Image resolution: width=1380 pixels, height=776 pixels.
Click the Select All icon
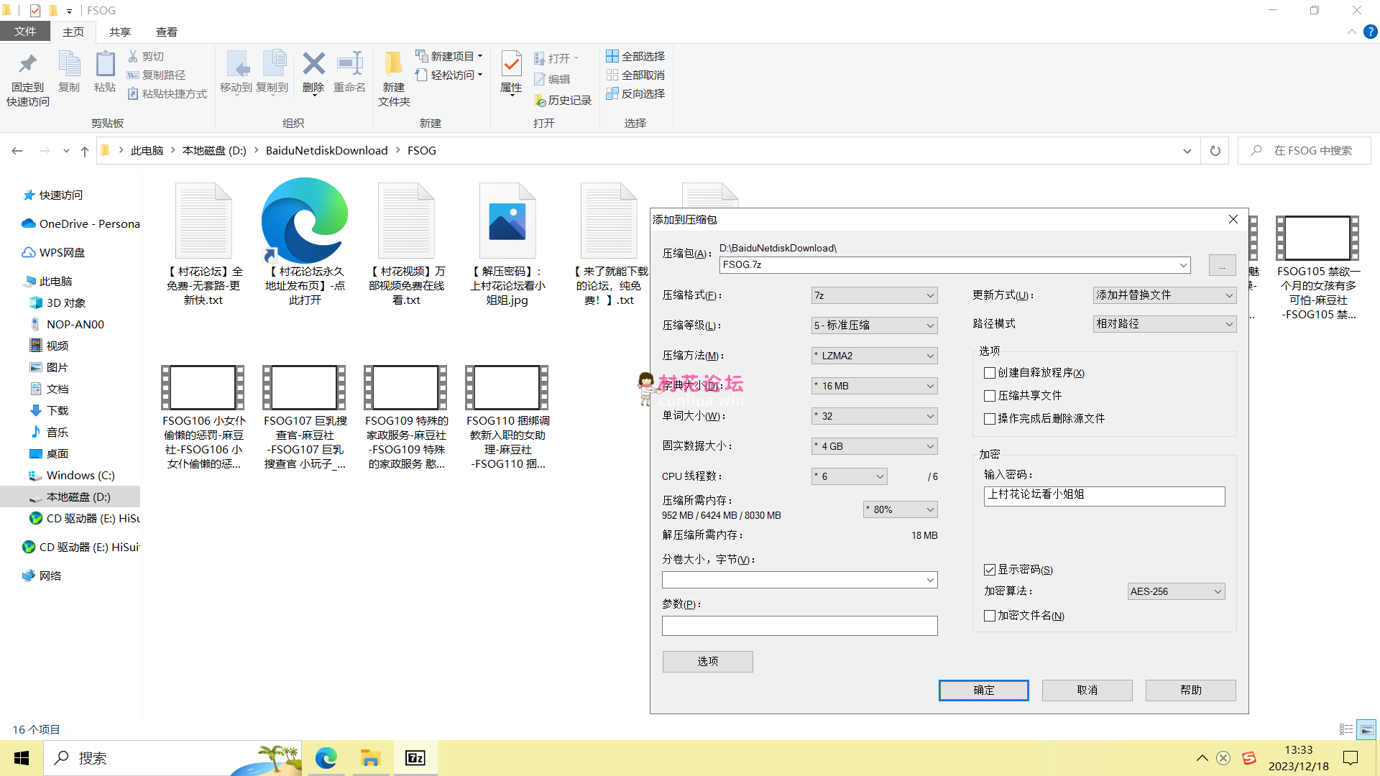point(612,56)
